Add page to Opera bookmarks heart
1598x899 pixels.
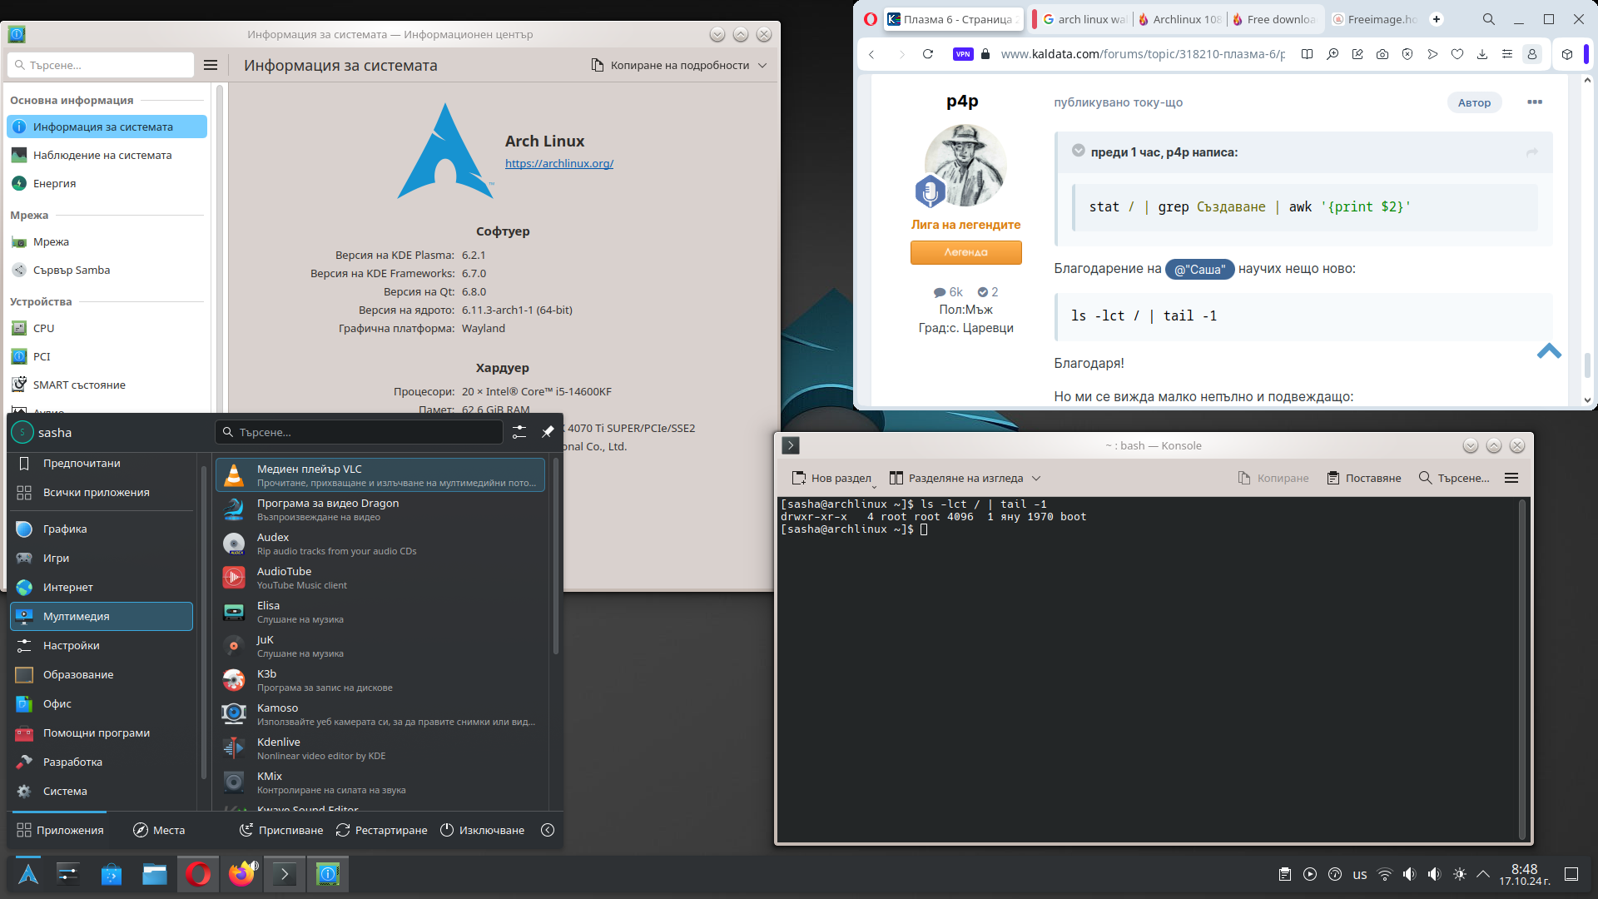click(1457, 54)
